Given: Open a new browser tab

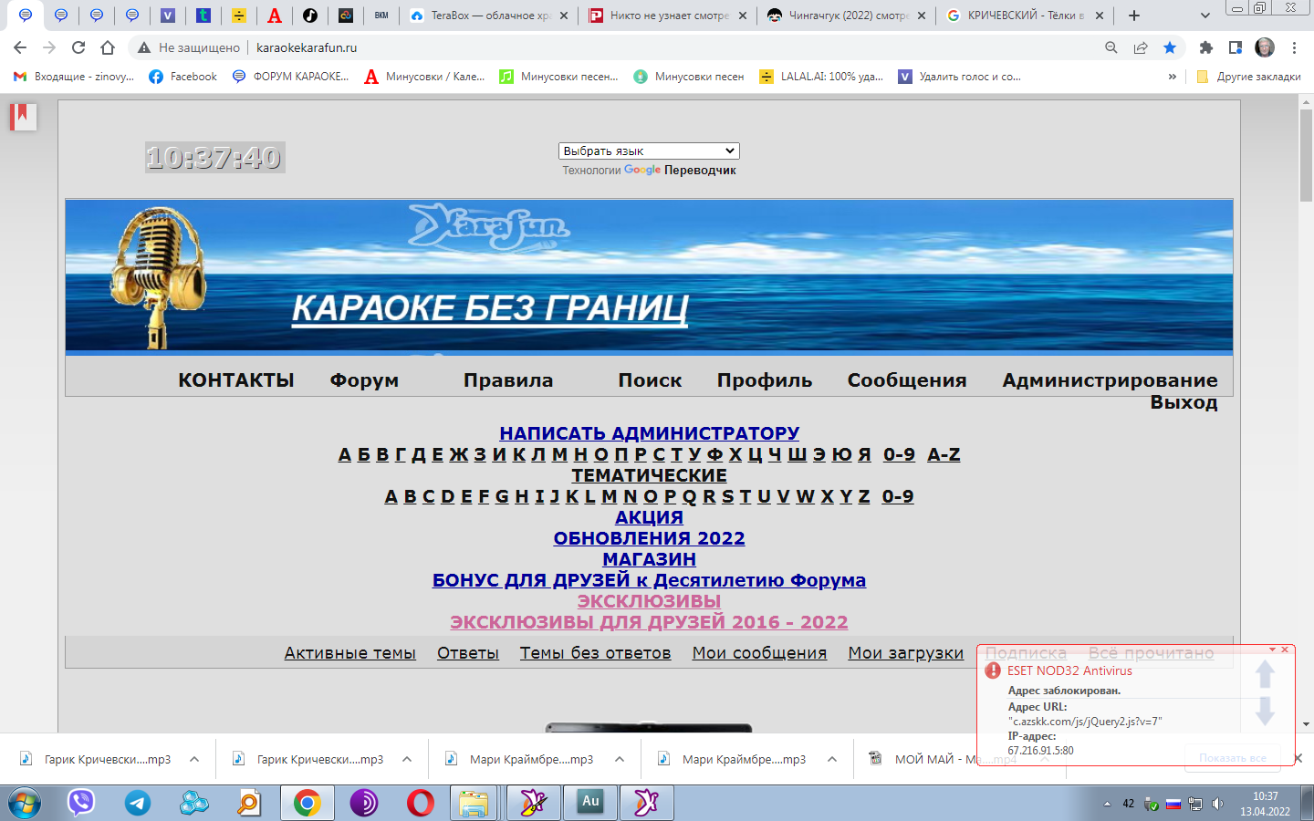Looking at the screenshot, I should click(x=1134, y=16).
